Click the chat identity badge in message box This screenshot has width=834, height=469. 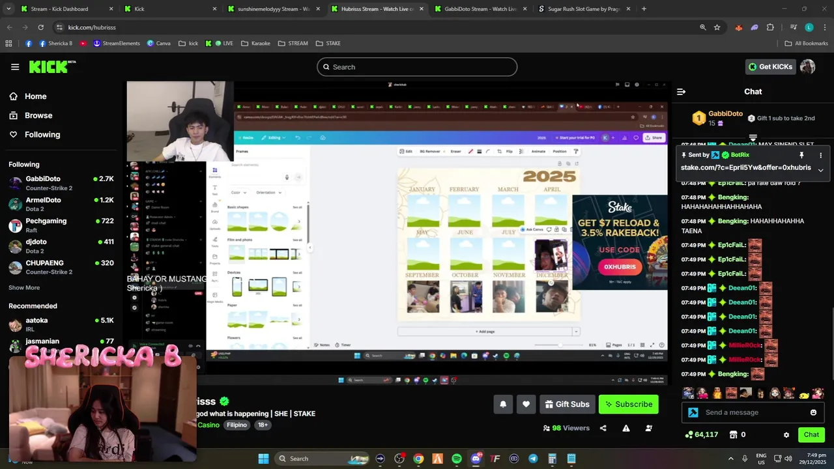(693, 412)
